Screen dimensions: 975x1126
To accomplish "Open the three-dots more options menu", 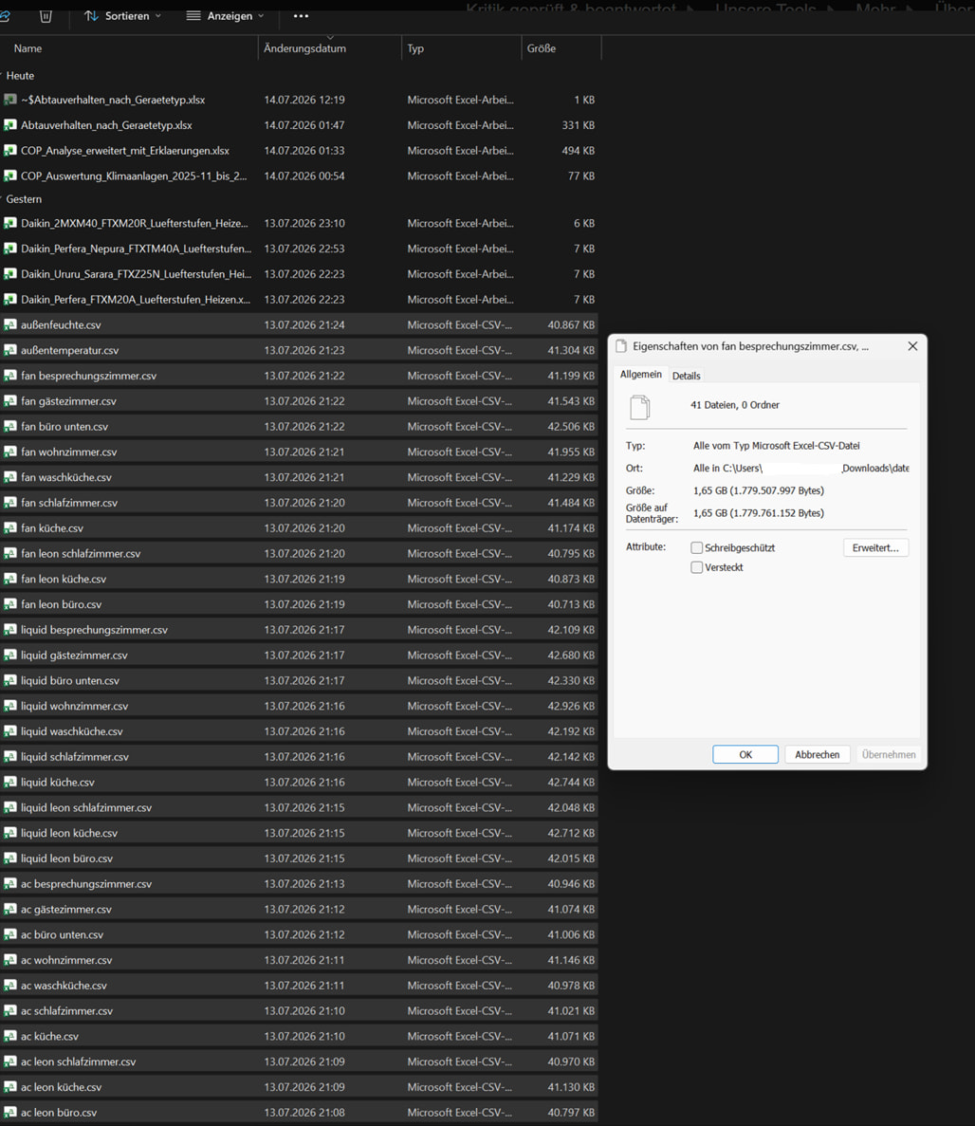I will tap(301, 16).
